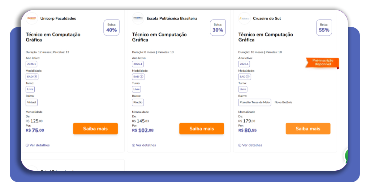This screenshot has width=370, height=193.
Task: Click the R$ 102,08 discounted price
Action: [x=143, y=130]
